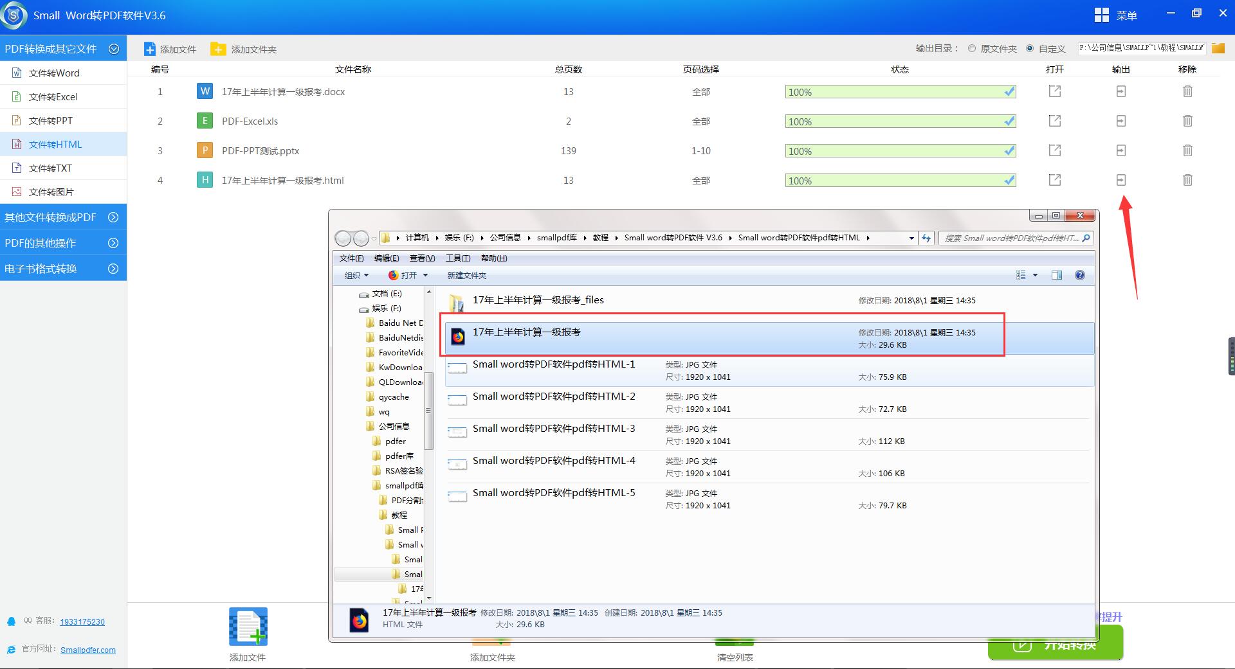
Task: Go back in the Explorer window
Action: coord(343,238)
